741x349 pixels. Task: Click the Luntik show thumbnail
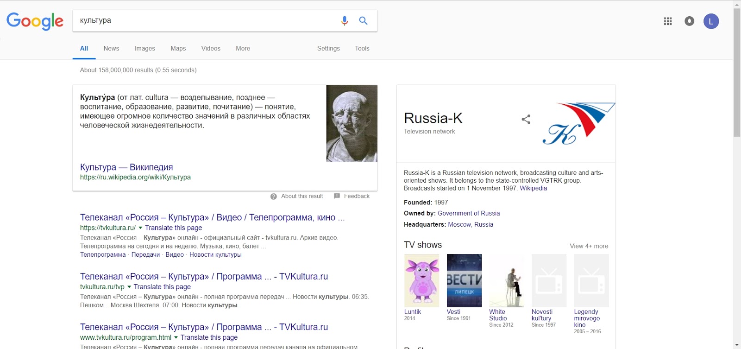click(x=421, y=280)
